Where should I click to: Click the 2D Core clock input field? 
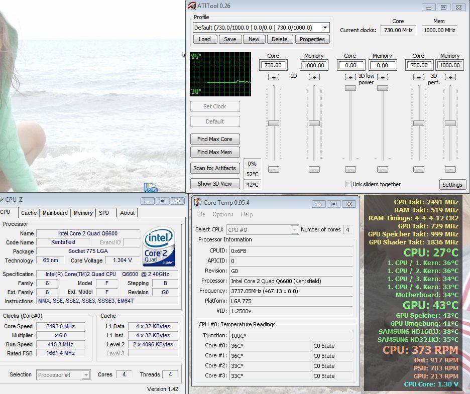273,65
